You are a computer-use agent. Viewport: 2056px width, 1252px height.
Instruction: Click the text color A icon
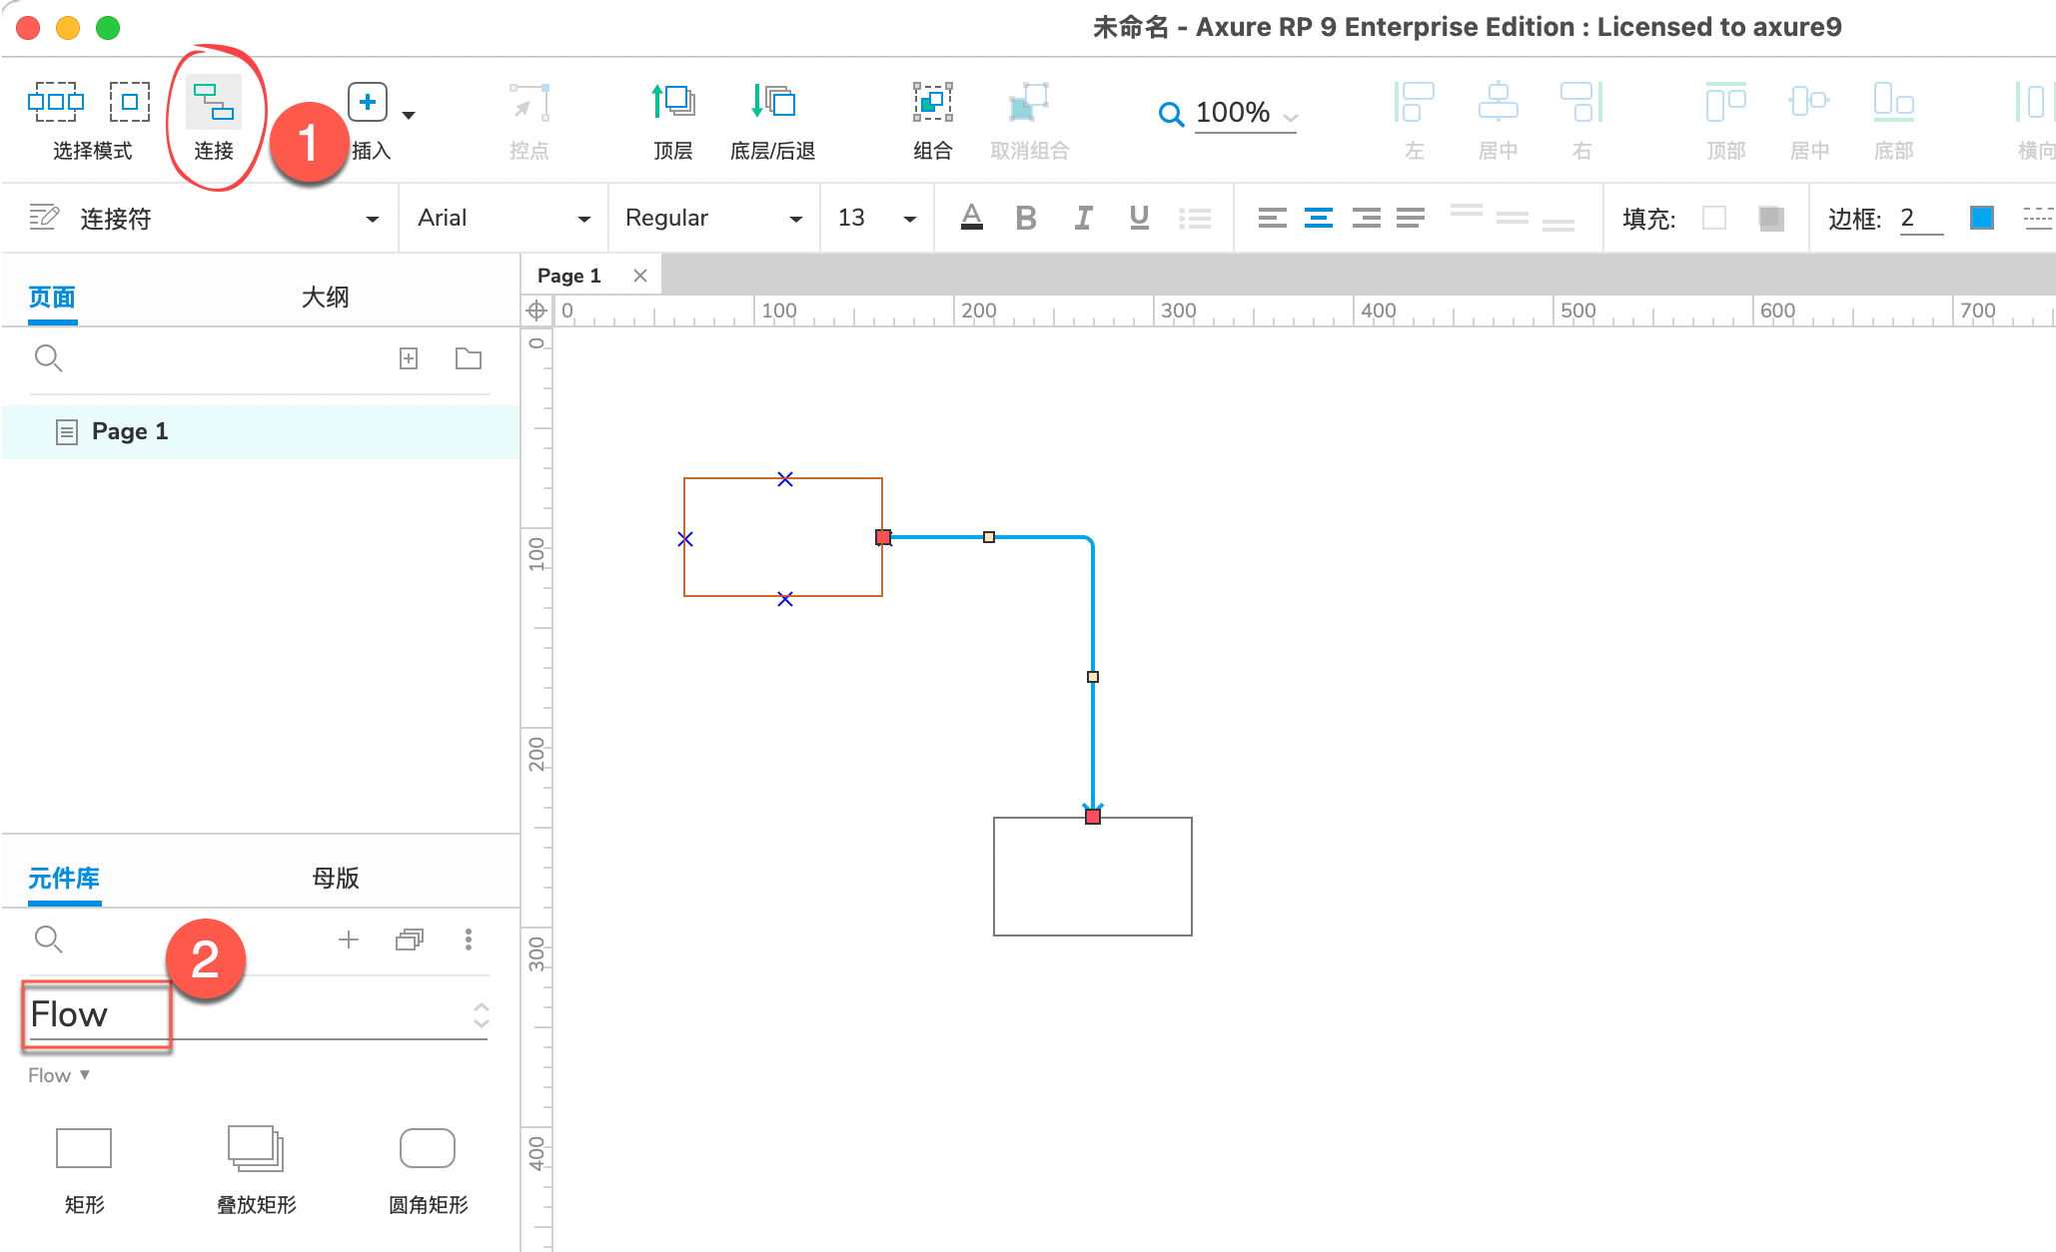[x=971, y=217]
